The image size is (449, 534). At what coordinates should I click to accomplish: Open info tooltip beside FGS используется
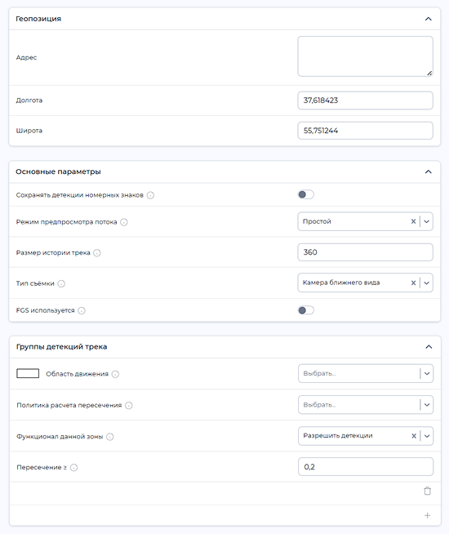click(x=82, y=310)
